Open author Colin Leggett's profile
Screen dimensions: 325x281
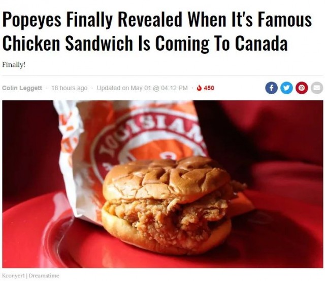coord(22,88)
